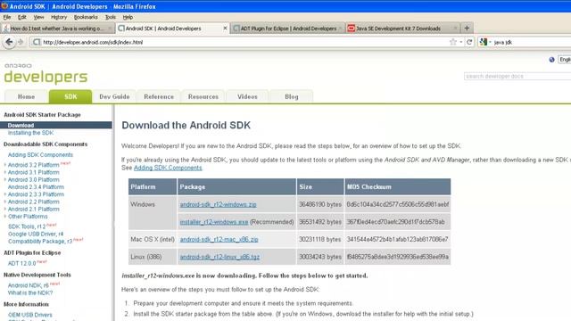This screenshot has width=571, height=321.
Task: Switch to Java SE Development Kit 7 tab
Action: pyautogui.click(x=402, y=28)
